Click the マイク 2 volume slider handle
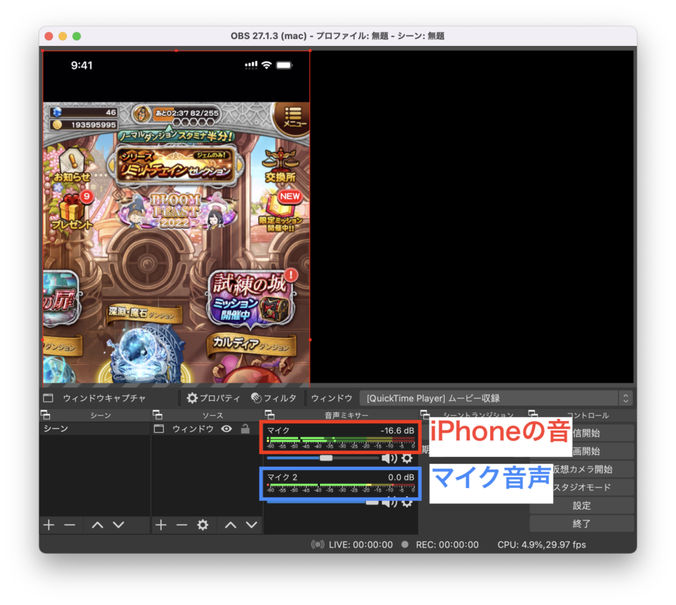The height and width of the screenshot is (605, 676). click(x=372, y=502)
